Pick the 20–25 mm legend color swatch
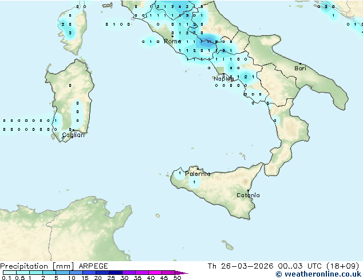The height and width of the screenshot is (280, 363). 102,273
